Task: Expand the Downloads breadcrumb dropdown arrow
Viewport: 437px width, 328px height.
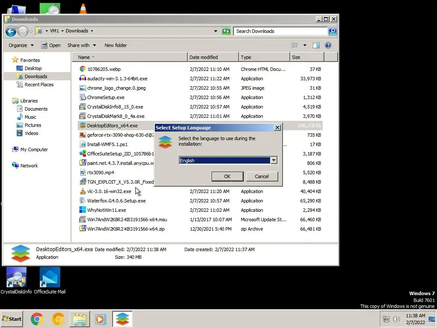Action: pyautogui.click(x=92, y=31)
